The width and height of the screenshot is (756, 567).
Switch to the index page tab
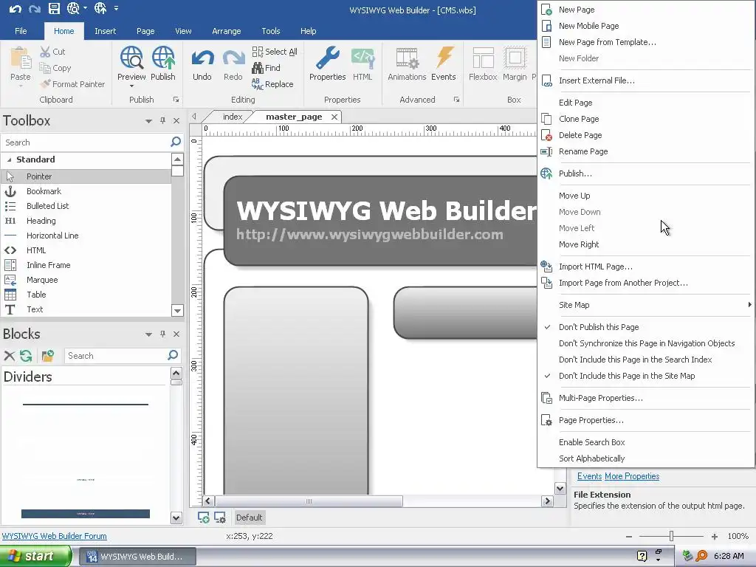coord(233,117)
